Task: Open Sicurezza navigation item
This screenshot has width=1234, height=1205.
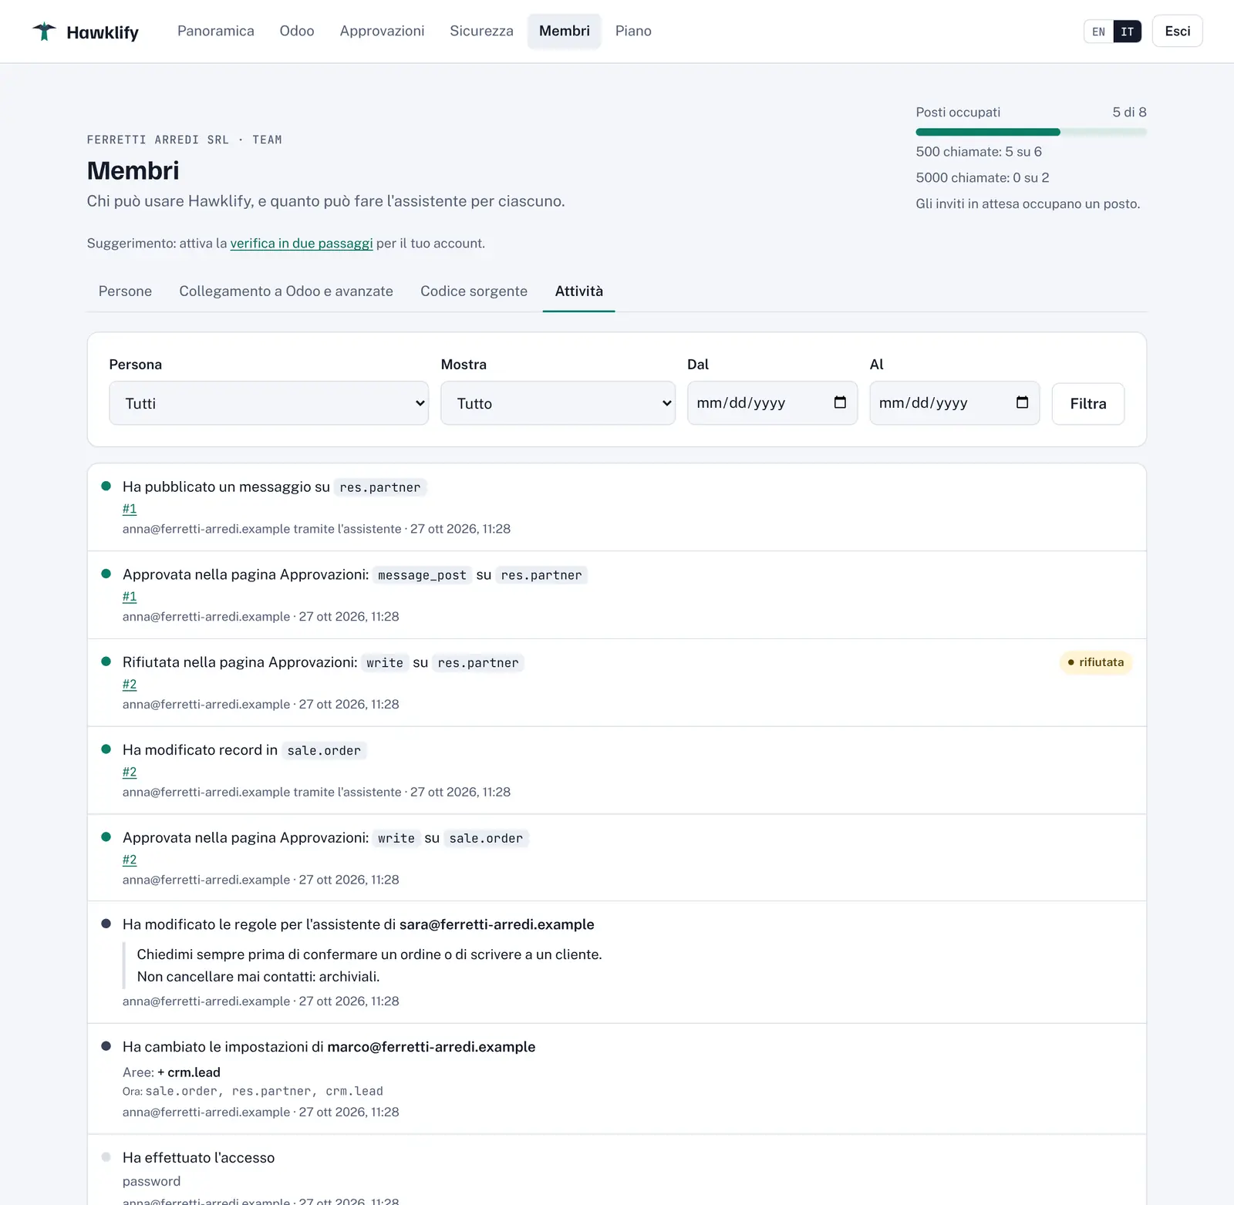Action: tap(481, 31)
